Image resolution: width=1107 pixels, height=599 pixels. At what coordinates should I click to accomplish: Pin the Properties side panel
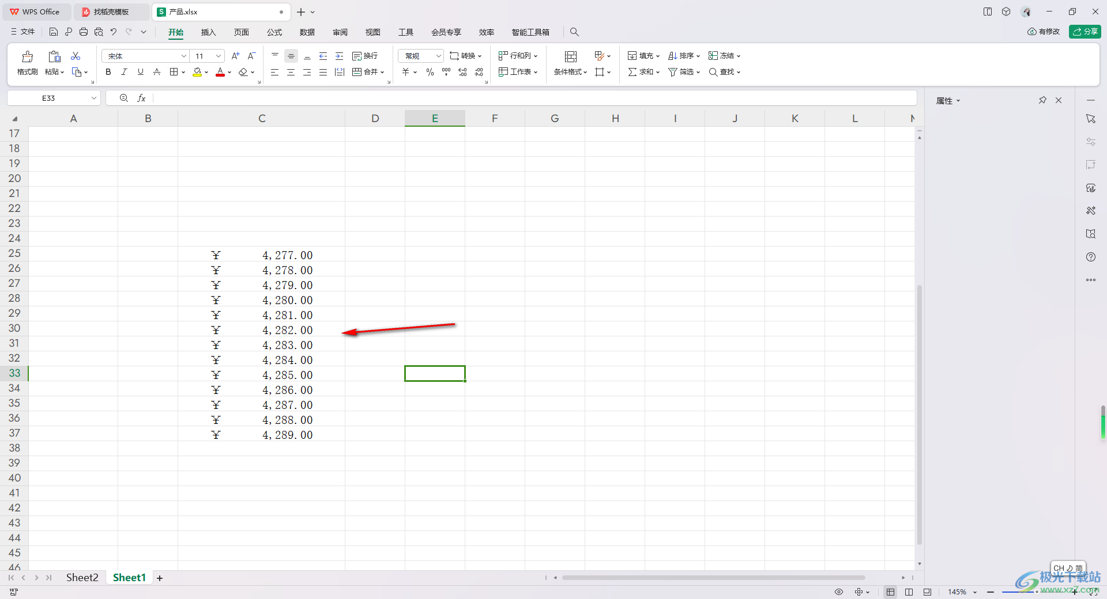point(1042,100)
